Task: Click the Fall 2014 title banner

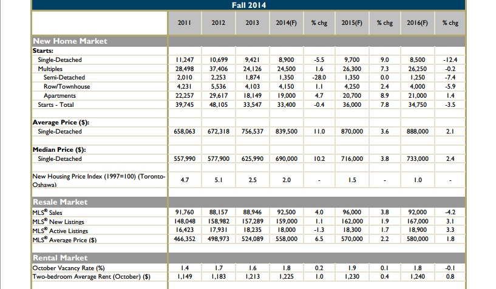Action: tap(249, 5)
